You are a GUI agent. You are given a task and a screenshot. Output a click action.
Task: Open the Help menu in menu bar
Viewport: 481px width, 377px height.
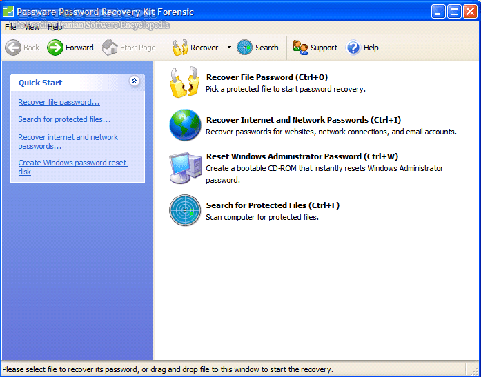pyautogui.click(x=55, y=28)
